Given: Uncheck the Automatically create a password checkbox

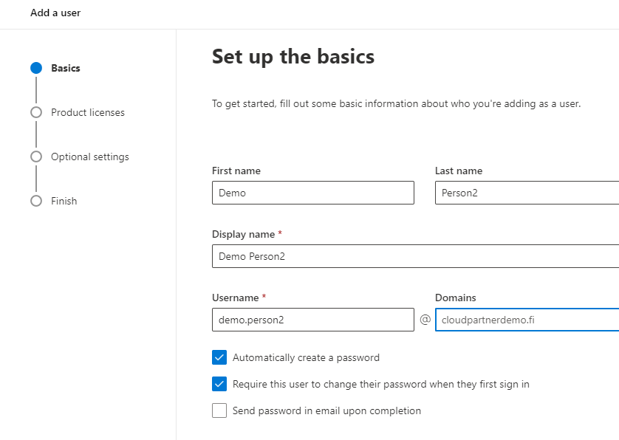Looking at the screenshot, I should (x=219, y=358).
